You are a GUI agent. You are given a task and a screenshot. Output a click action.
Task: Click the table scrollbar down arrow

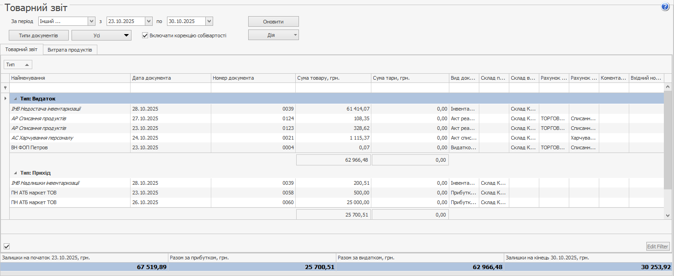tap(668, 215)
